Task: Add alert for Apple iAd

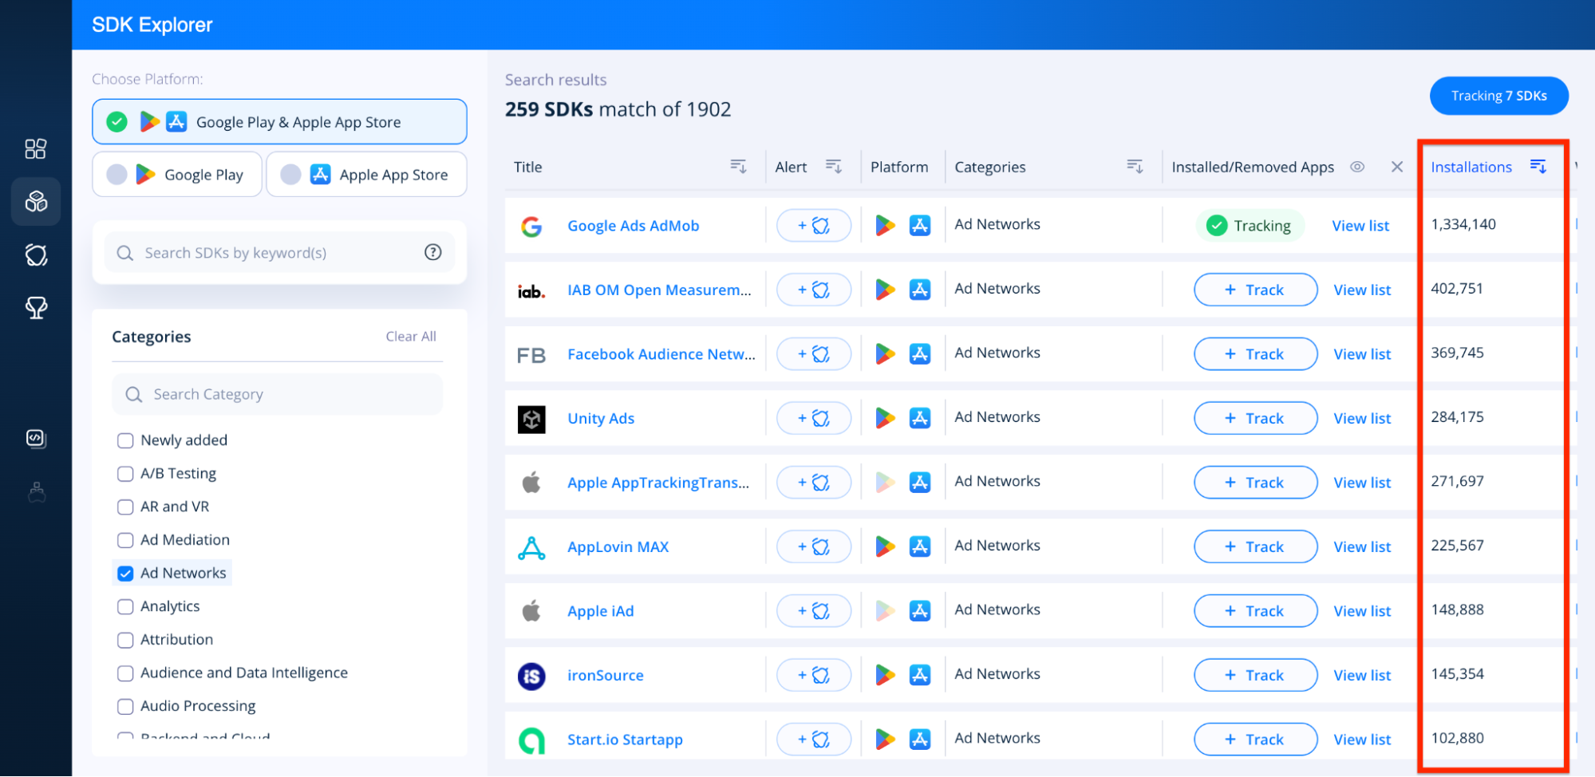Action: 814,611
